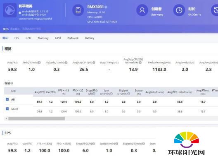Screen dimensions: 218x159
Task: Click Avg(Recv) value 2.8
Action: click(x=209, y=69)
